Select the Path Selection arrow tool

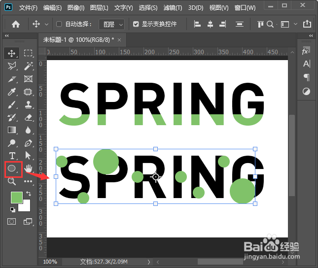28,156
